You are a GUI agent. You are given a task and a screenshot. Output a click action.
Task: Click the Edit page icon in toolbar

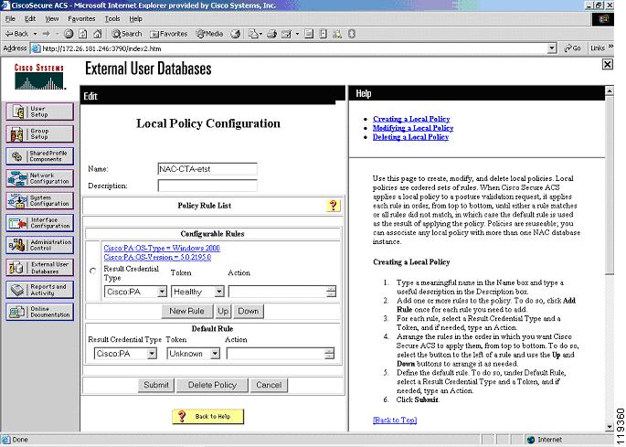click(x=286, y=34)
